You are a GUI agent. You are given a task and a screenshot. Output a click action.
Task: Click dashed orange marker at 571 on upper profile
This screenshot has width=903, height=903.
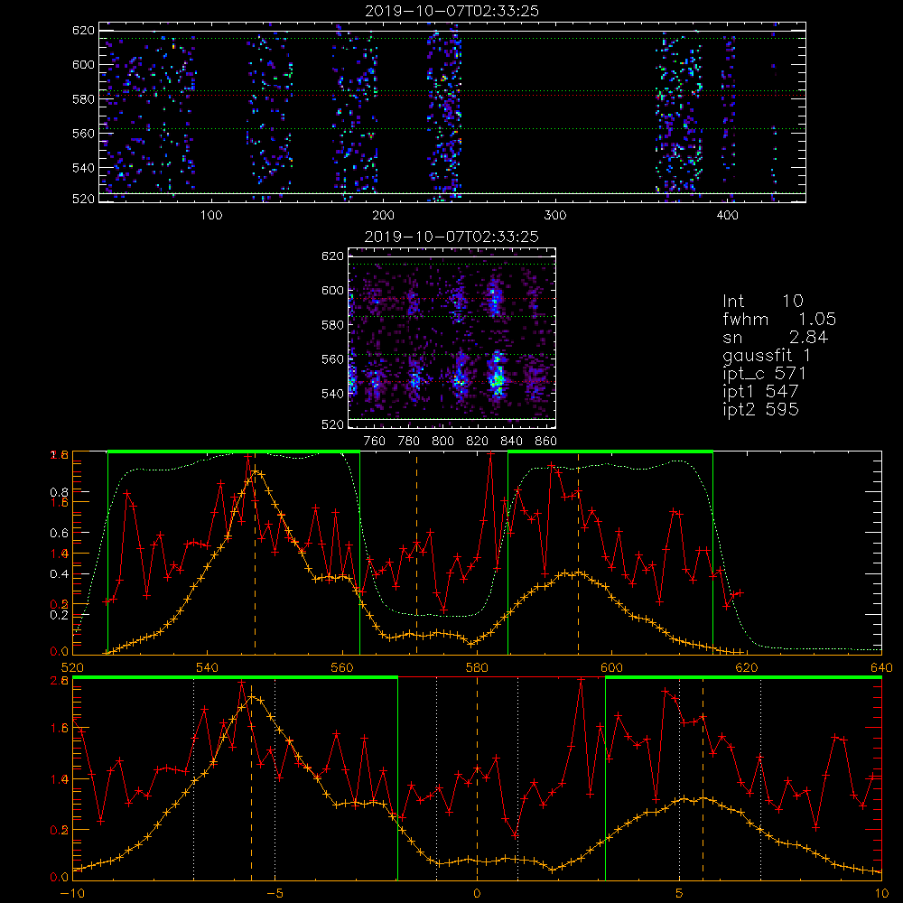tap(416, 553)
